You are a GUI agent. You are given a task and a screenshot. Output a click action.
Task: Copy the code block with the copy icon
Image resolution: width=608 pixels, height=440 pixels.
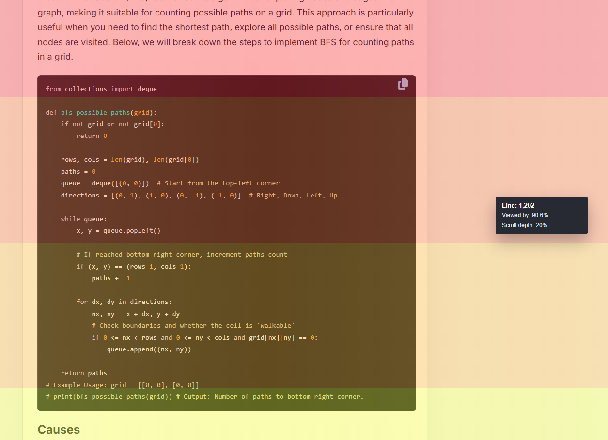[403, 84]
